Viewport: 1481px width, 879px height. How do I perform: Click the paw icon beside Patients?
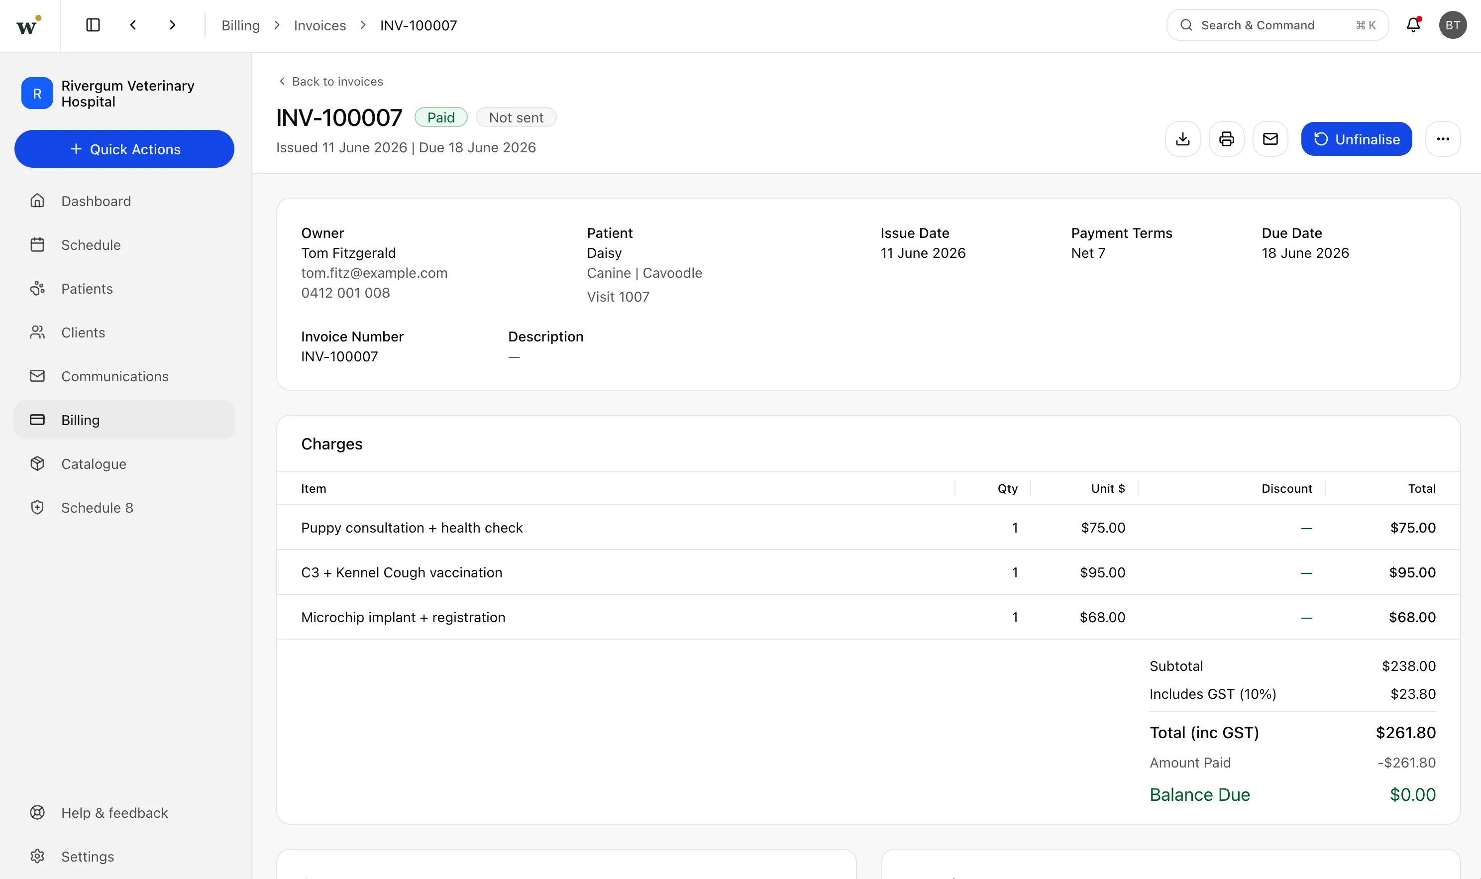[x=37, y=289]
